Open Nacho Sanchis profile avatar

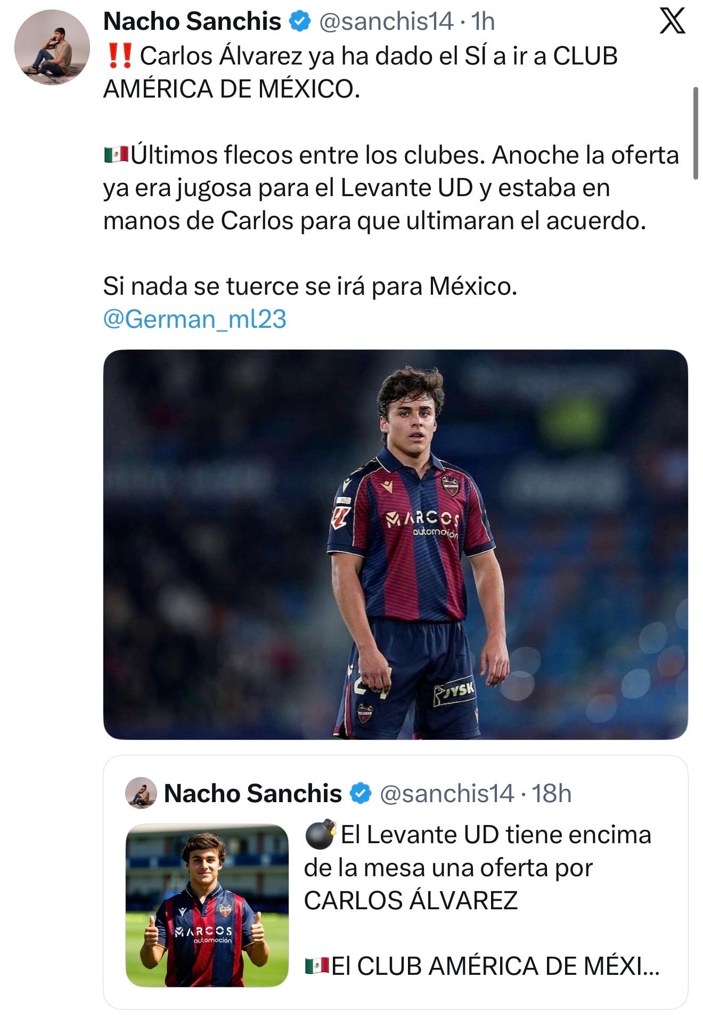click(x=52, y=47)
